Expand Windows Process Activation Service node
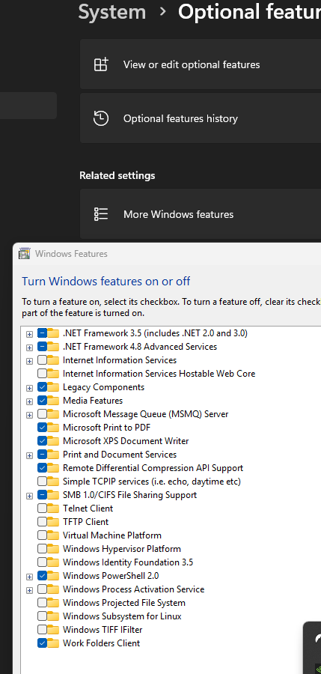The height and width of the screenshot is (674, 321). coord(29,591)
